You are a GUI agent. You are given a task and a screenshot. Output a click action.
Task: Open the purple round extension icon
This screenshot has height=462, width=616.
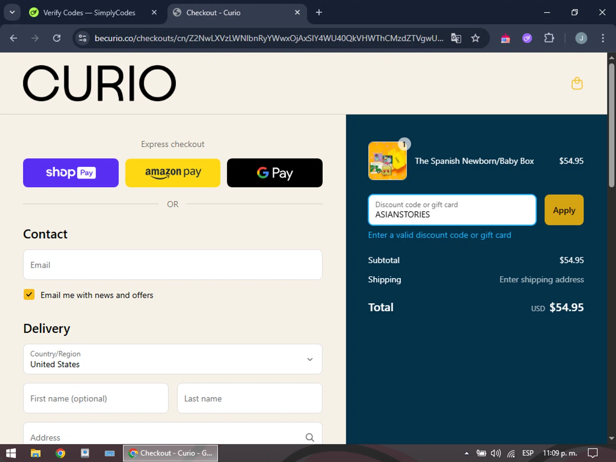[x=527, y=38]
